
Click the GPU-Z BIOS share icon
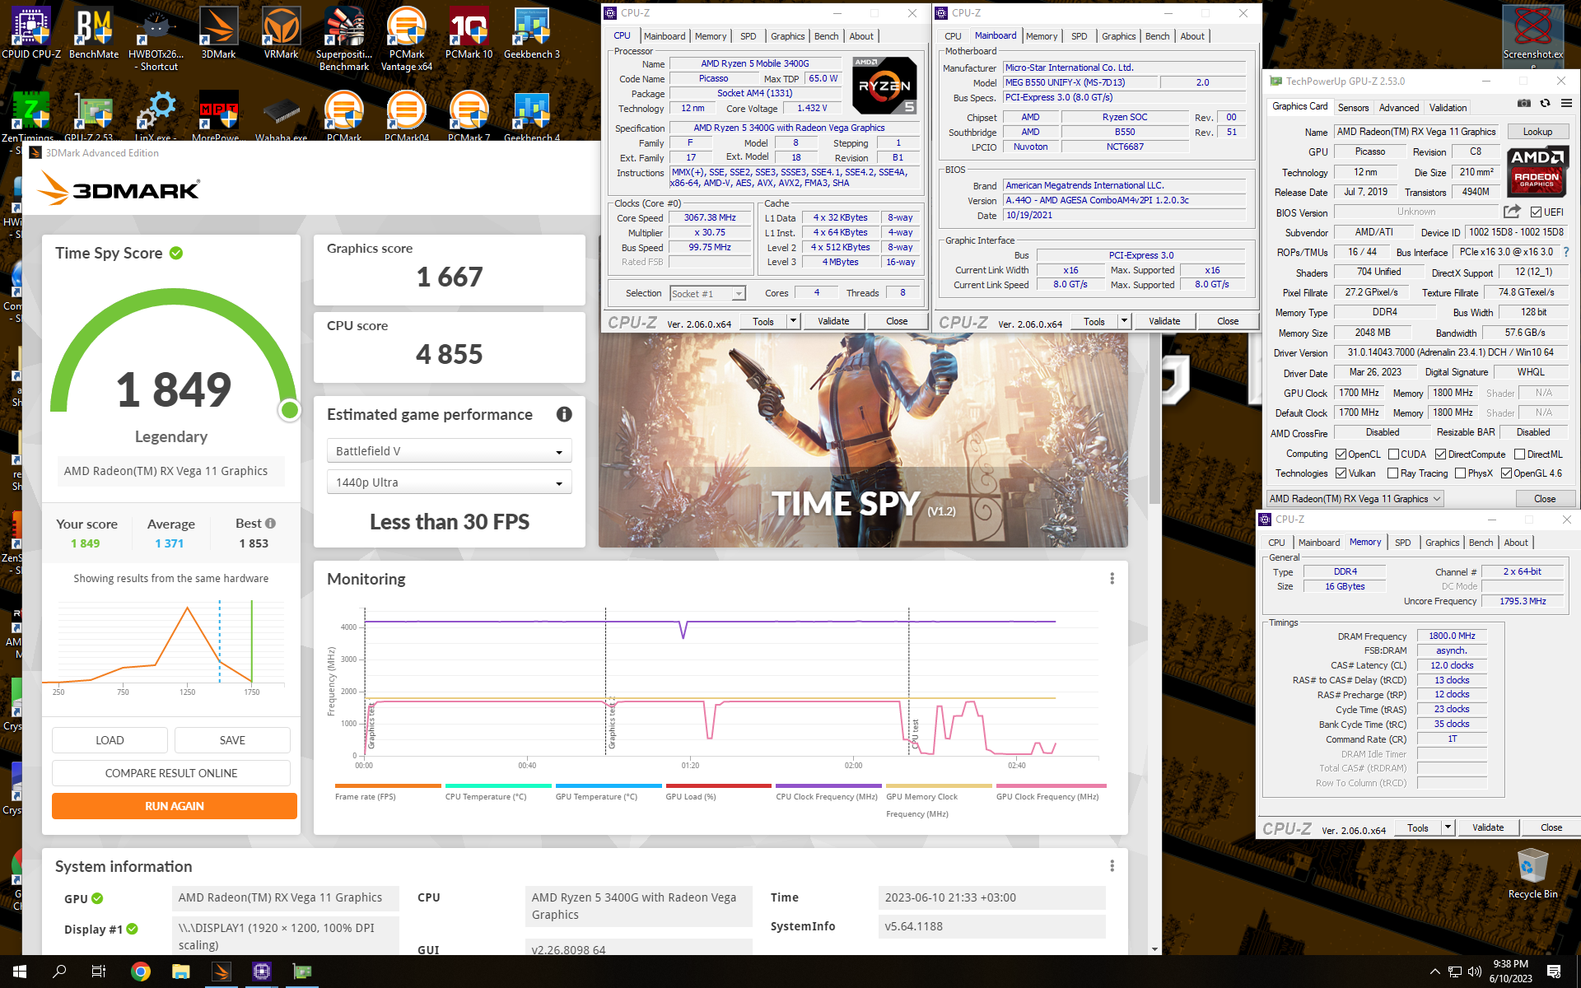1512,212
